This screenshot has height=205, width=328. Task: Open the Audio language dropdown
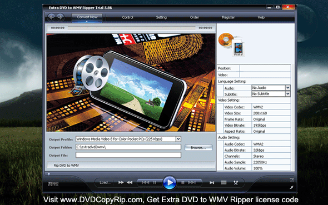pyautogui.click(x=288, y=88)
